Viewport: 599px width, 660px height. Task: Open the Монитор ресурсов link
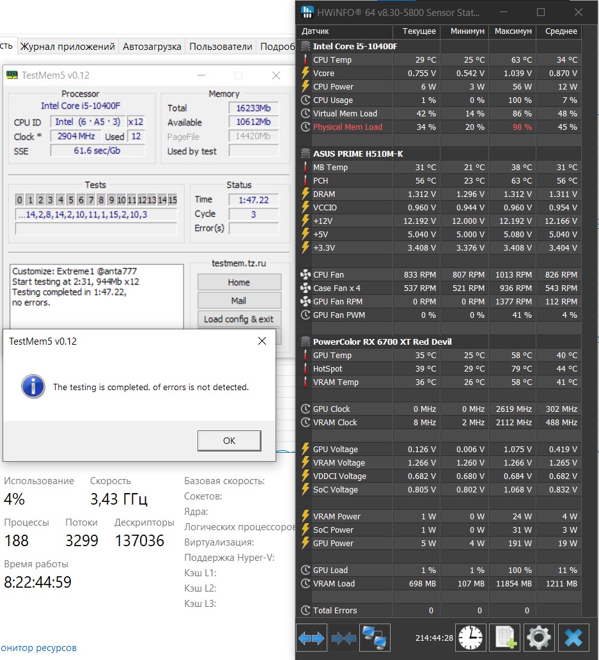pos(38,648)
